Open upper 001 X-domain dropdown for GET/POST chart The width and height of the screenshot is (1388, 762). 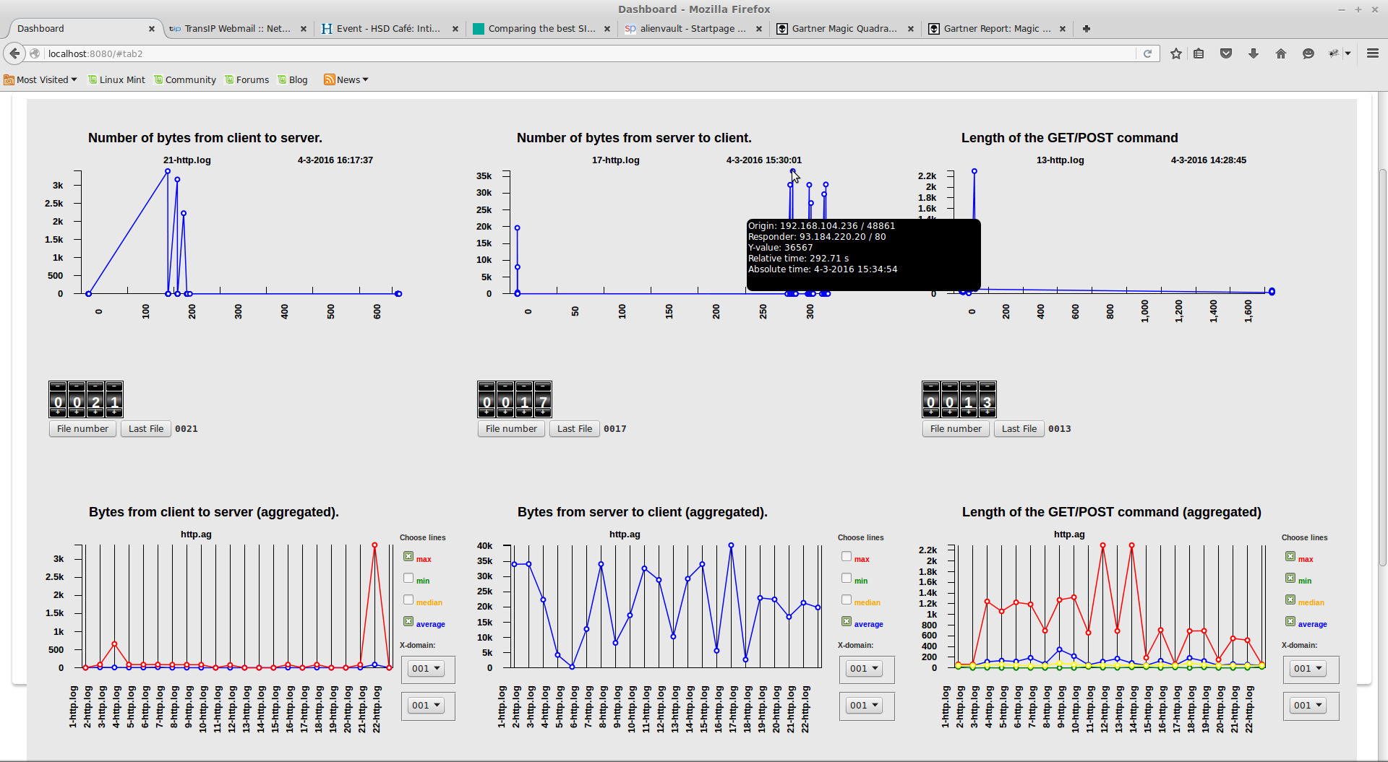tap(1308, 669)
